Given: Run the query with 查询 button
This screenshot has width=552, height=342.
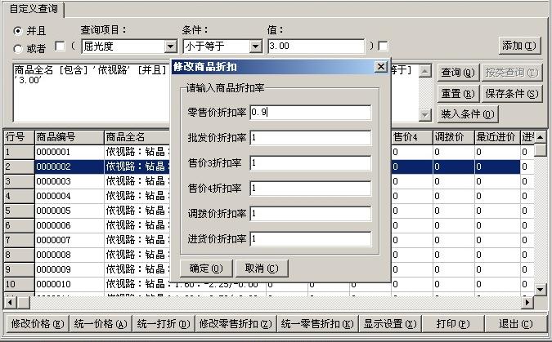Looking at the screenshot, I should point(457,73).
